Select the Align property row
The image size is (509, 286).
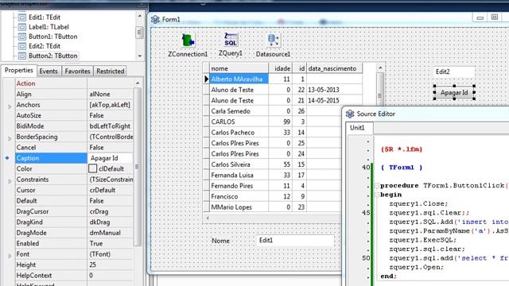pos(74,94)
